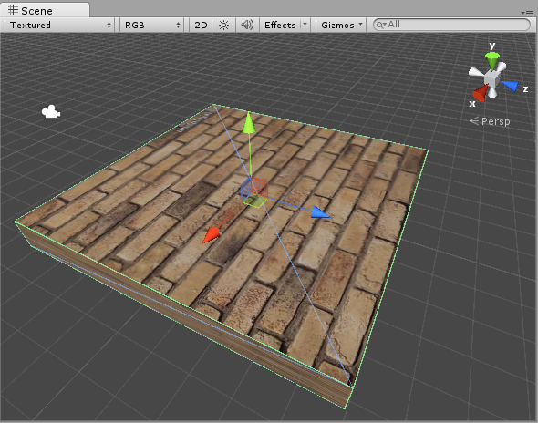Click the move gizmo center cube handle
538x423 pixels.
[254, 192]
